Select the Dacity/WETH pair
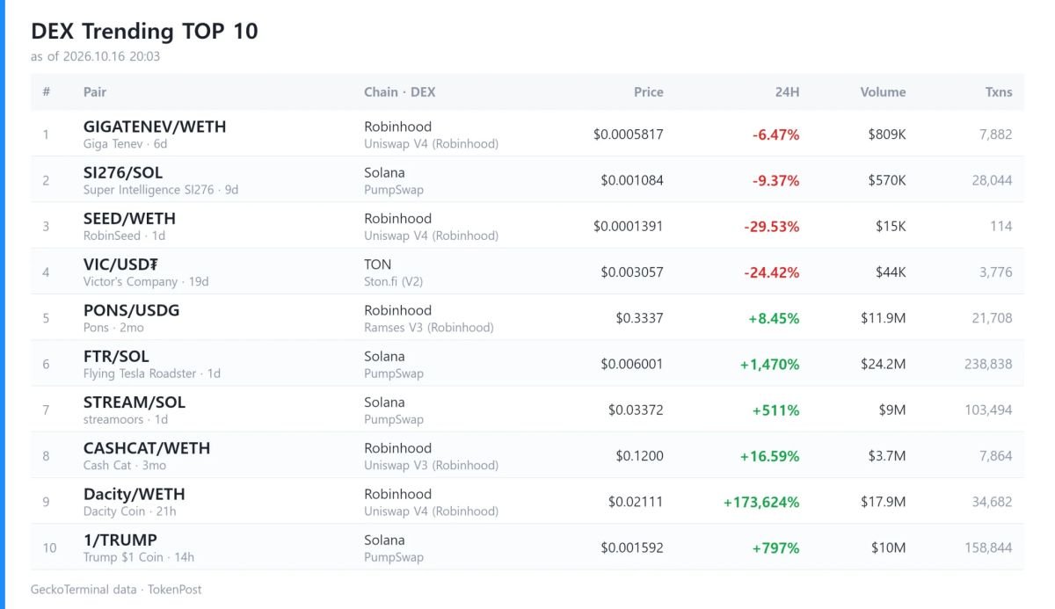The width and height of the screenshot is (1055, 609). 135,494
